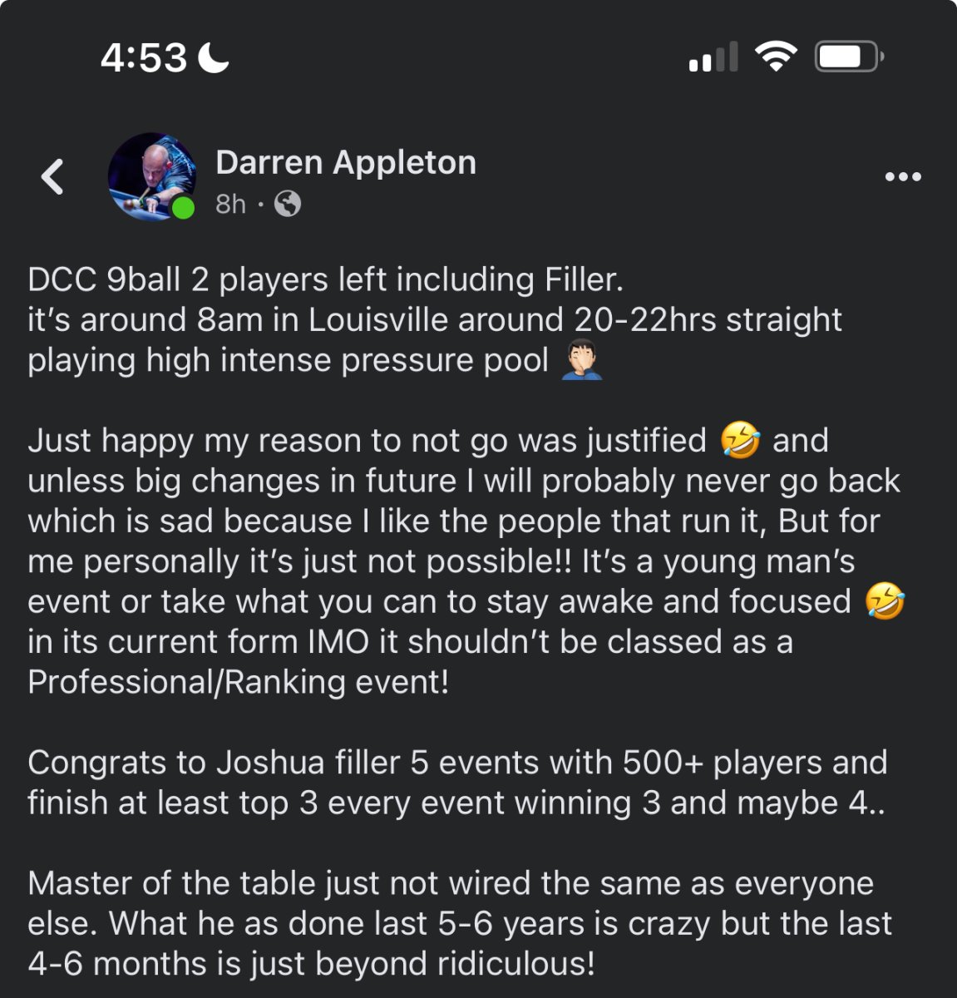Click the laughing emoji after 'focused'

click(x=885, y=601)
